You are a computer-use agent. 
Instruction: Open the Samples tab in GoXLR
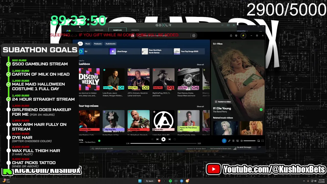[118, 30]
